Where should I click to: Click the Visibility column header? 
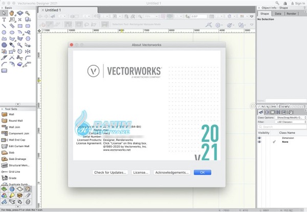[264, 133]
